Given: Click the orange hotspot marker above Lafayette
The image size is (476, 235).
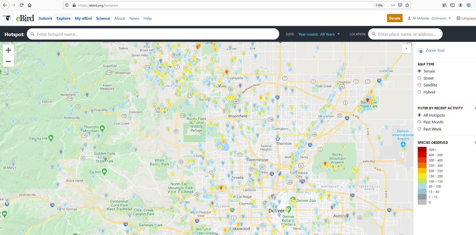Looking at the screenshot, I should pos(226,72).
